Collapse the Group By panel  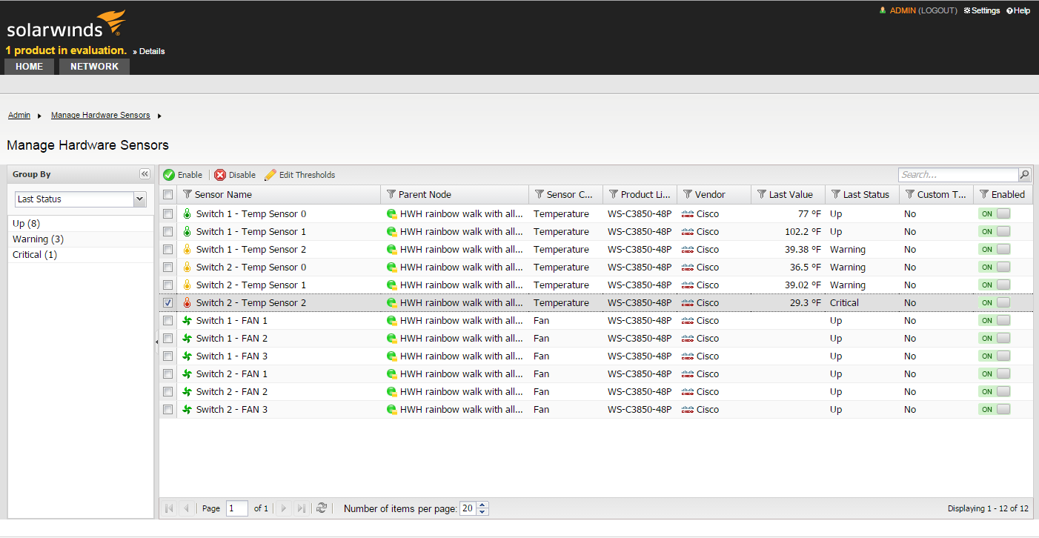(x=145, y=174)
